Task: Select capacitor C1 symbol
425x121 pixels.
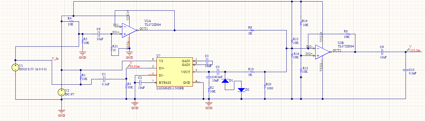Action: point(104,79)
